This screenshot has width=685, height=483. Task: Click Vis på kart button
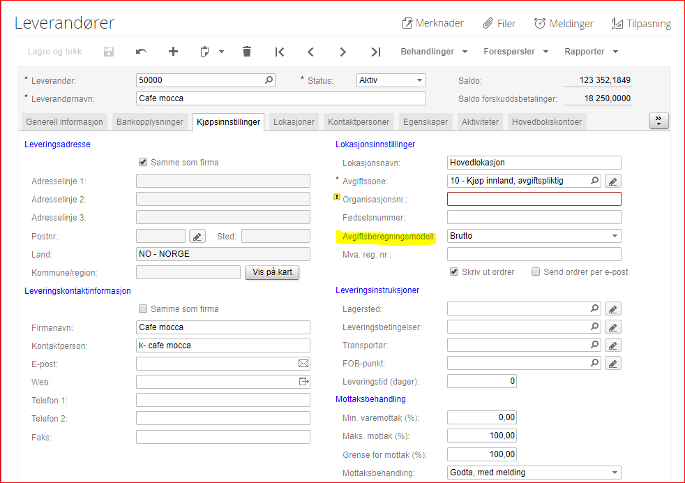coord(272,272)
